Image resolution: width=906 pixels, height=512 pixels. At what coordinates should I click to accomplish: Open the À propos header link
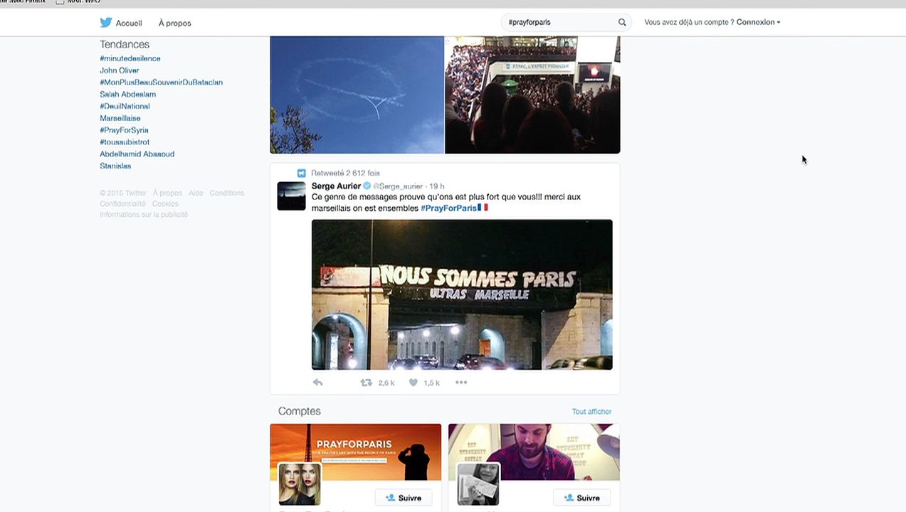(175, 23)
